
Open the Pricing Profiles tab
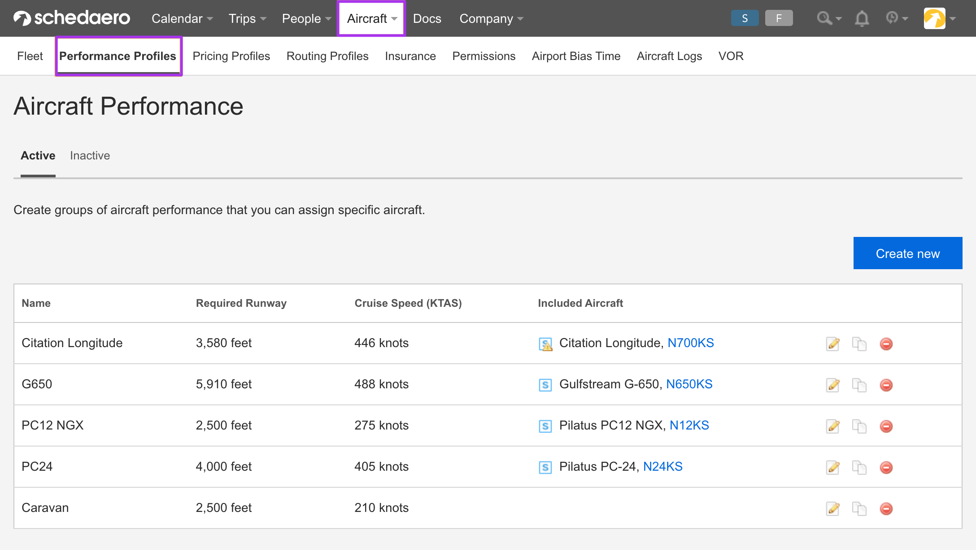point(231,56)
